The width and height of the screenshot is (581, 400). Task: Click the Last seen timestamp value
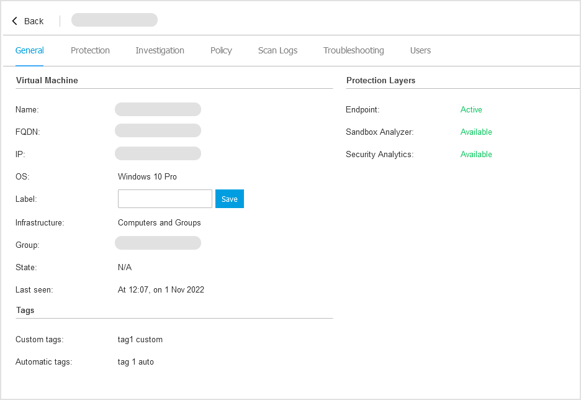(x=161, y=289)
